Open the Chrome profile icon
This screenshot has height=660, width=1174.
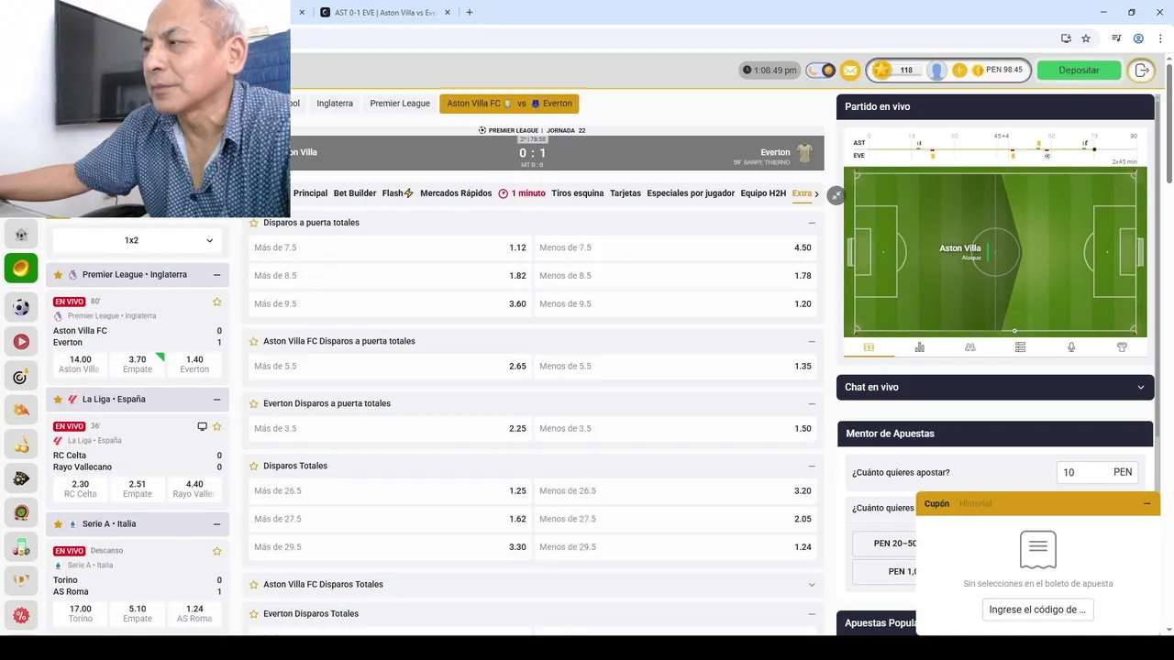tap(1138, 38)
